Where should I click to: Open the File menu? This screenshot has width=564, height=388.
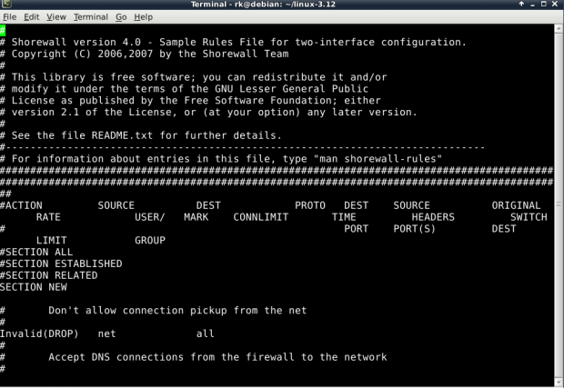[x=9, y=17]
